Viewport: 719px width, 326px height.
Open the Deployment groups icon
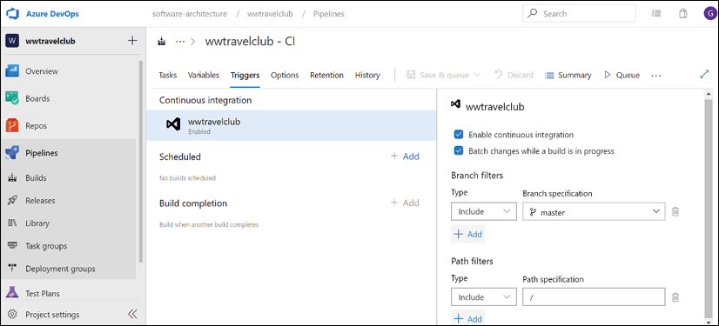tap(12, 269)
